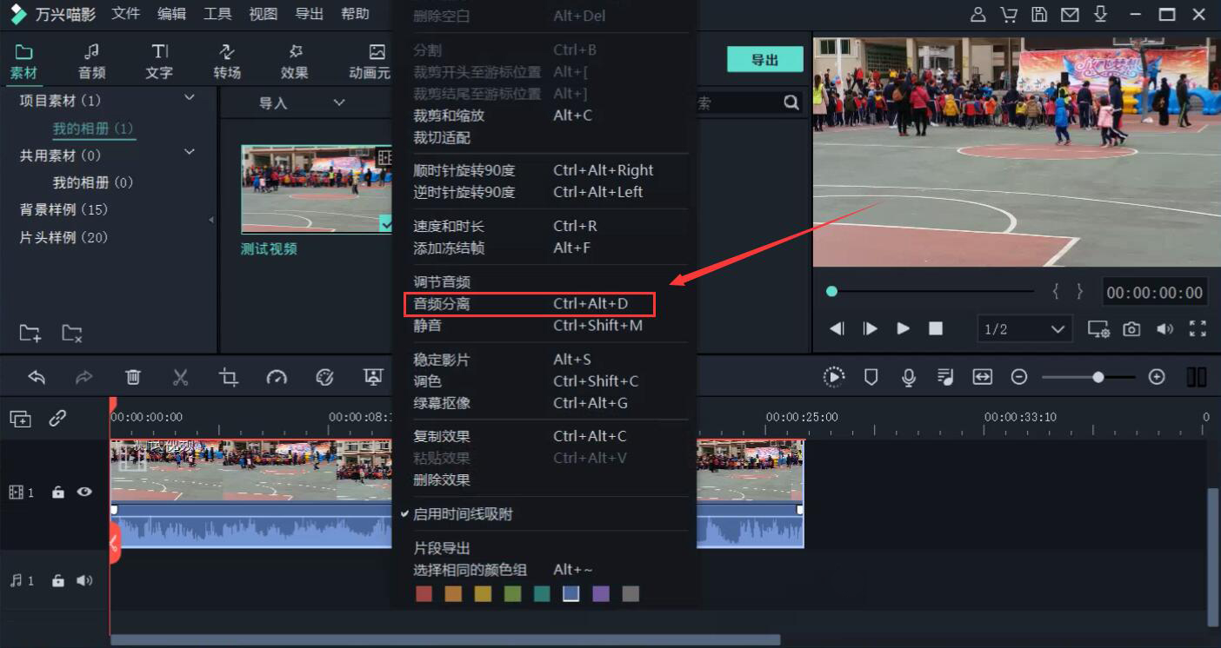Add a marker with the bookmark icon
Viewport: 1221px width, 648px height.
(871, 377)
